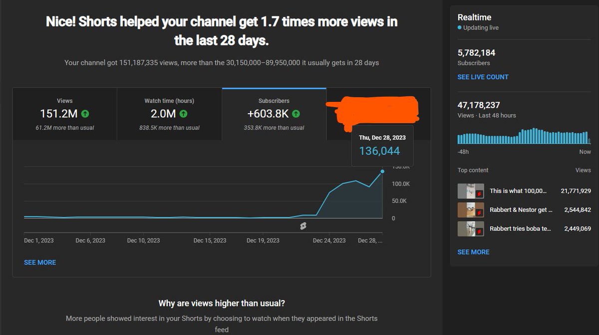Click the Dec 19, 2023 axis label
The image size is (599, 335).
[263, 240]
